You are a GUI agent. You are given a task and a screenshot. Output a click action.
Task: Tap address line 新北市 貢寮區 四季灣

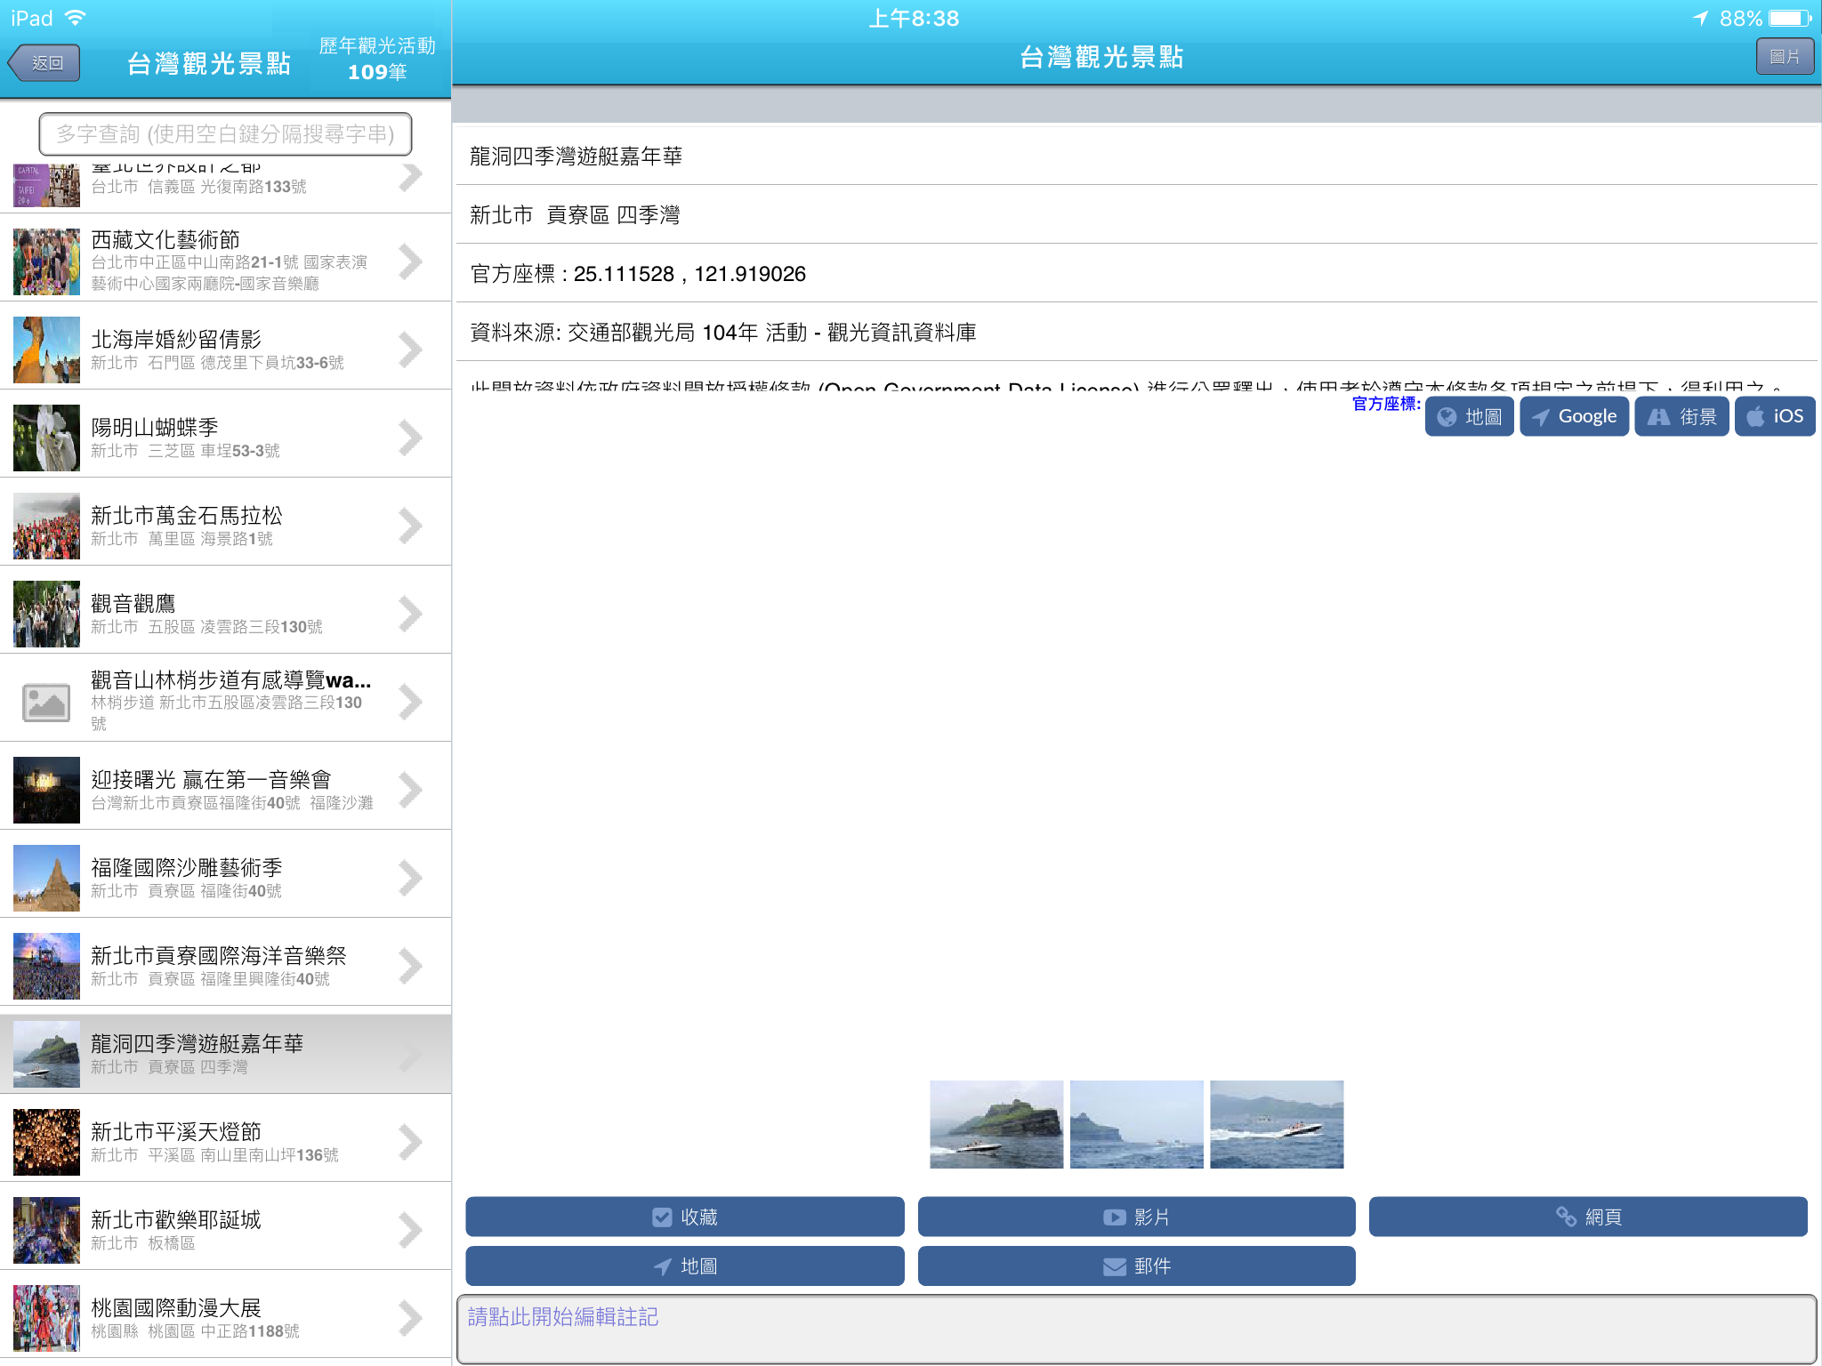coord(575,215)
